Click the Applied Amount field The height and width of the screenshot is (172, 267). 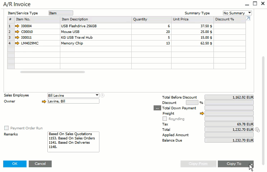pos(229,135)
